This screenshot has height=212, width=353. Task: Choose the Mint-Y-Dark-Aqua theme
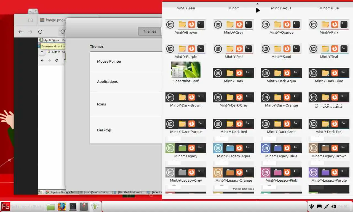point(281,73)
